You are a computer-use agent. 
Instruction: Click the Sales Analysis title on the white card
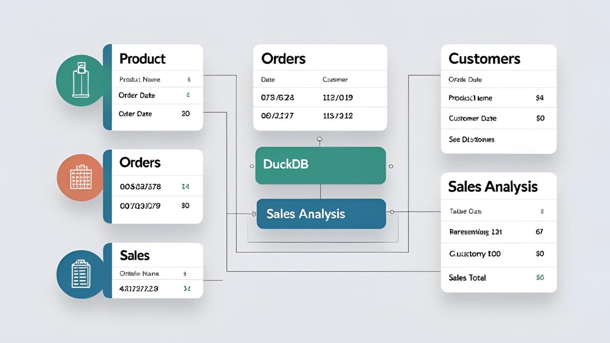(493, 186)
